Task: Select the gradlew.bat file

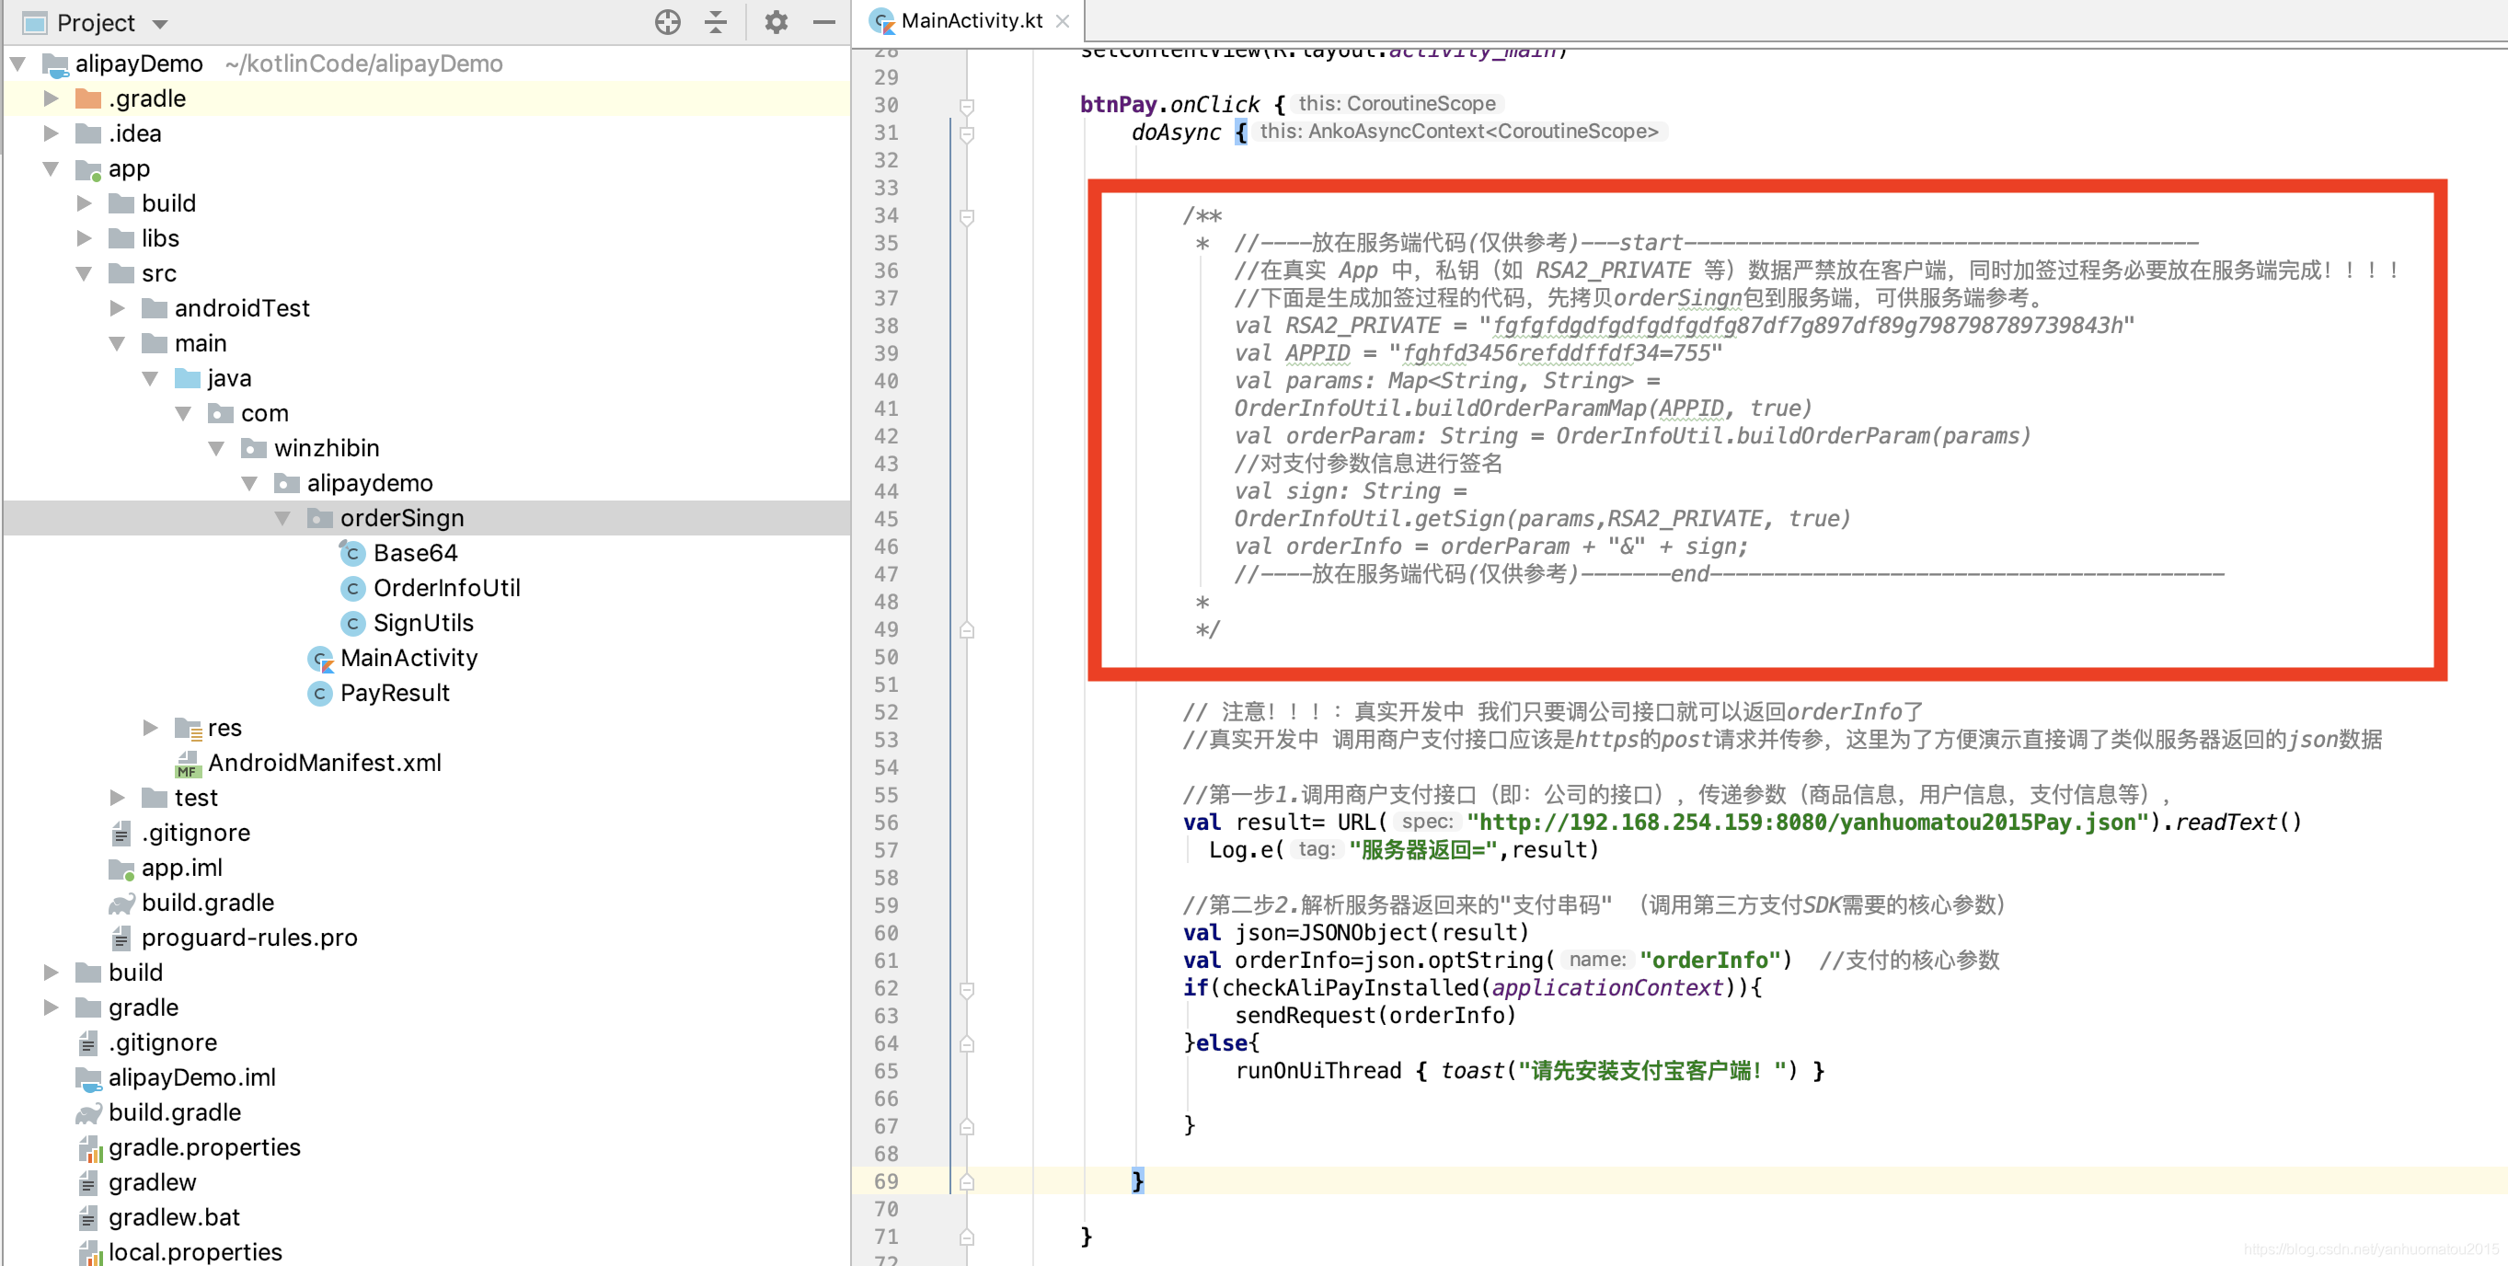Action: point(174,1218)
